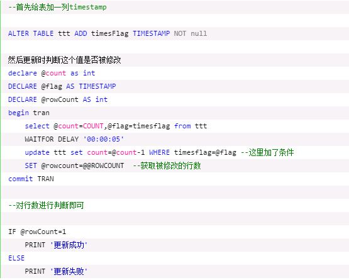Screen dimensions: 349x280
Task: Click the comment '--首先给表加一列timestamp'
Action: [57, 7]
